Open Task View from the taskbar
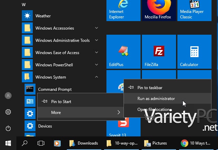The height and width of the screenshot is (150, 218). pyautogui.click(x=41, y=143)
